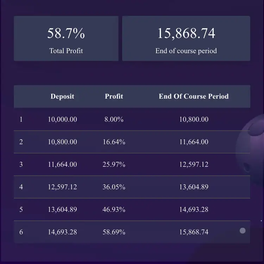Select the 13,604.89 deposit in row 5
The width and height of the screenshot is (264, 264).
pyautogui.click(x=62, y=209)
